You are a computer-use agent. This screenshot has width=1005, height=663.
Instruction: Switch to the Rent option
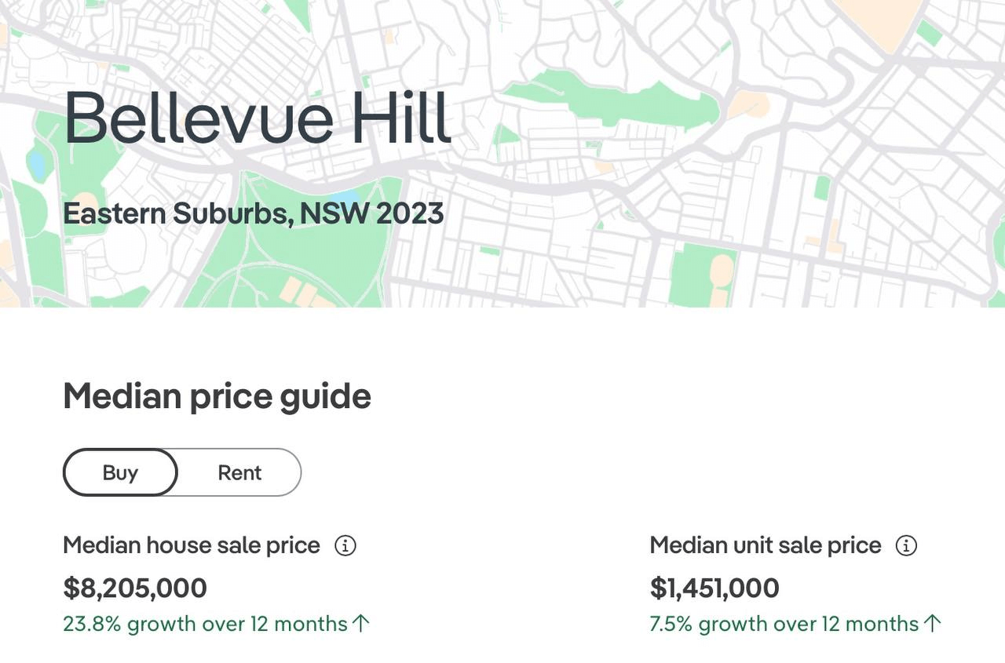tap(239, 472)
